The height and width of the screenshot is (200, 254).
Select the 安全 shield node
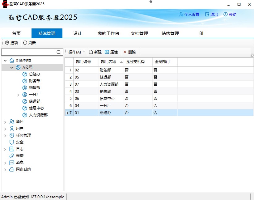[12, 142]
